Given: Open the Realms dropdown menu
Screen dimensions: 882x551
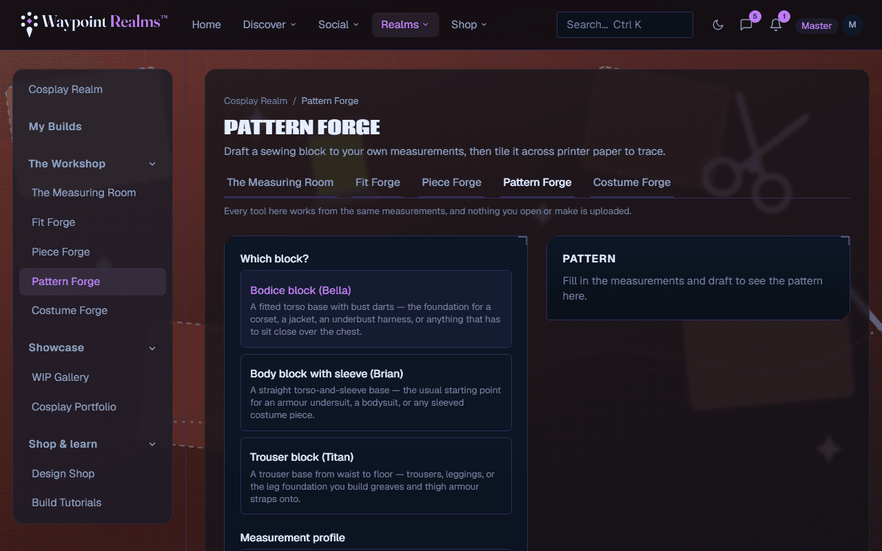Looking at the screenshot, I should 405,25.
